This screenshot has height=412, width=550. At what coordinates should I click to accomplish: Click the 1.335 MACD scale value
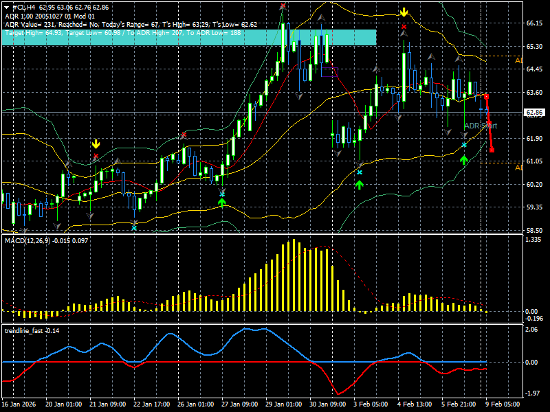click(x=533, y=239)
